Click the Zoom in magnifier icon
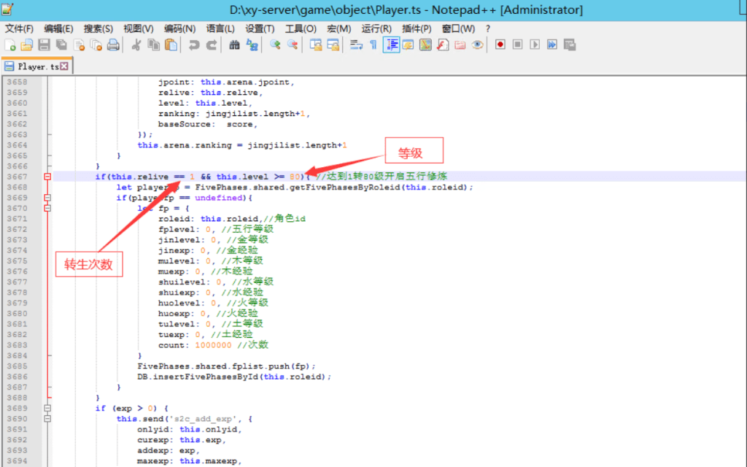Screen dimensions: 747x467 275,45
